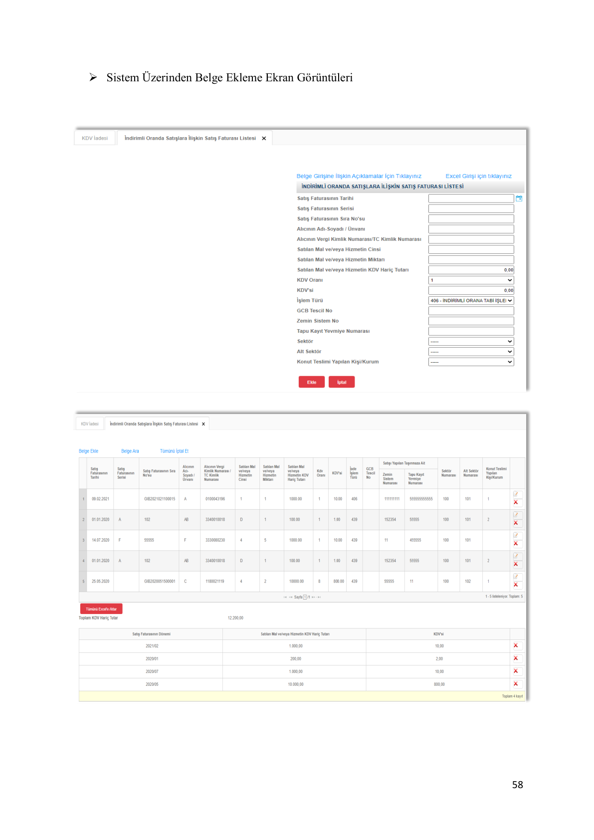Viewport: 594px width, 840px height.
Task: Open Excel Girişi için tıklayınız link
Action: tap(479, 176)
